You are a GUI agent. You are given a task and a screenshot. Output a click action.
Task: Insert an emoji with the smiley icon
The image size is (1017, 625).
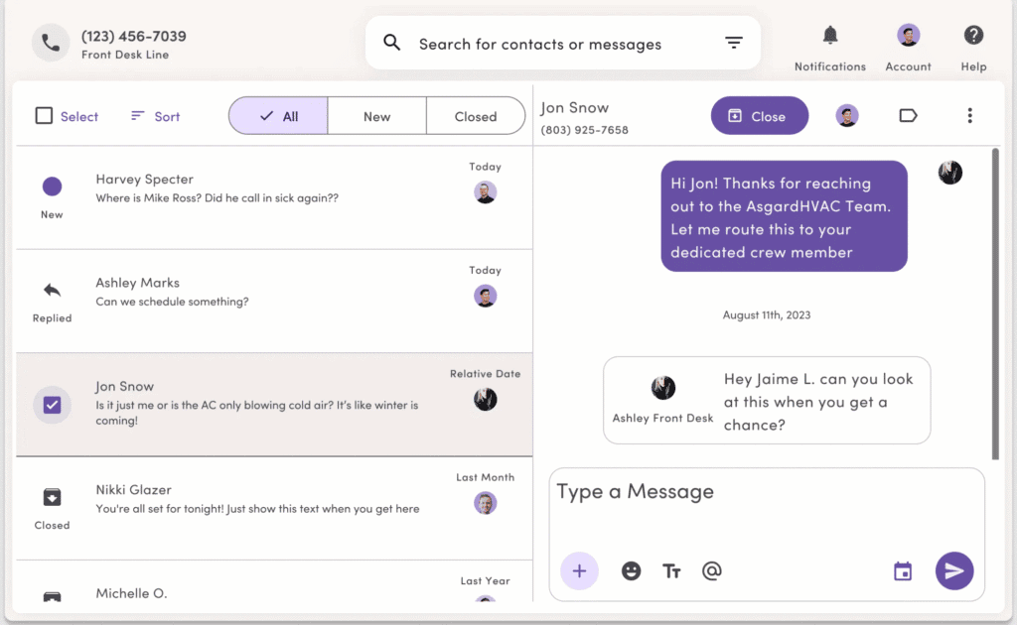tap(631, 570)
